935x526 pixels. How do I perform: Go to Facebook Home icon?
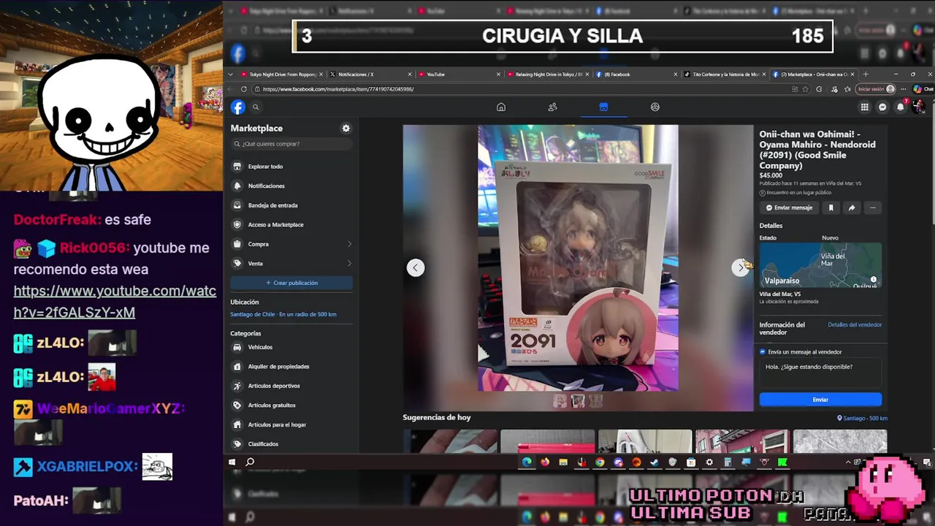[x=501, y=107]
